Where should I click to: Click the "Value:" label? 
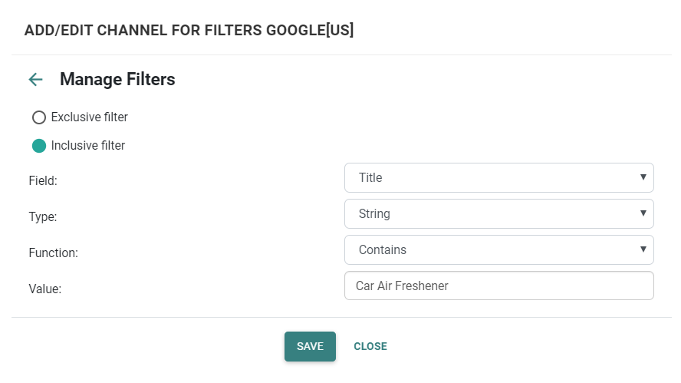click(44, 289)
